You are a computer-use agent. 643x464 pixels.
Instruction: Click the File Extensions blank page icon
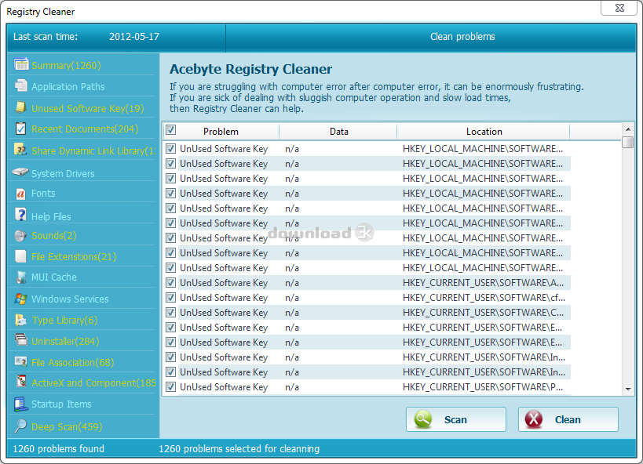click(20, 256)
